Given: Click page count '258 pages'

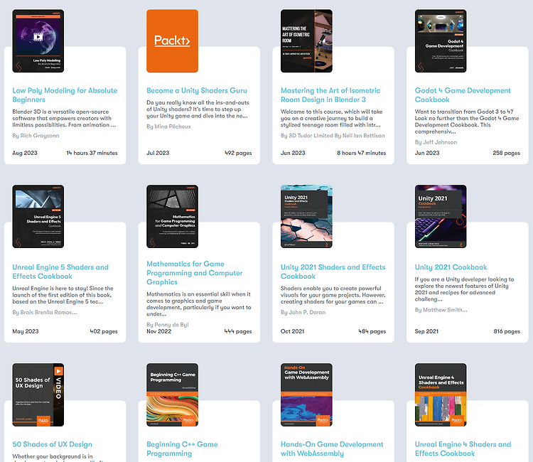Looking at the screenshot, I should (x=506, y=153).
